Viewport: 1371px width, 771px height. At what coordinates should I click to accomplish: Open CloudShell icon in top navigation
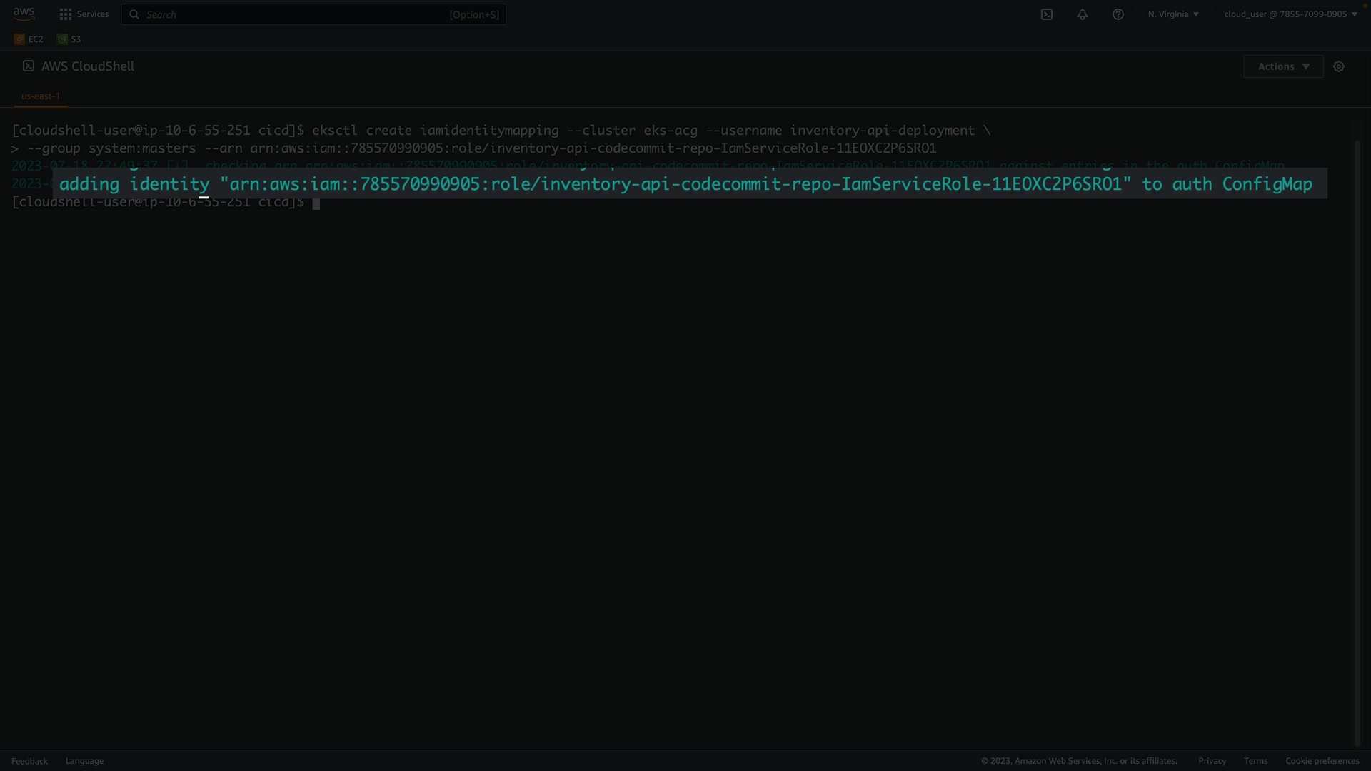1047,14
